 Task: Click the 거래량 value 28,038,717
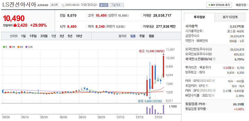162,15
